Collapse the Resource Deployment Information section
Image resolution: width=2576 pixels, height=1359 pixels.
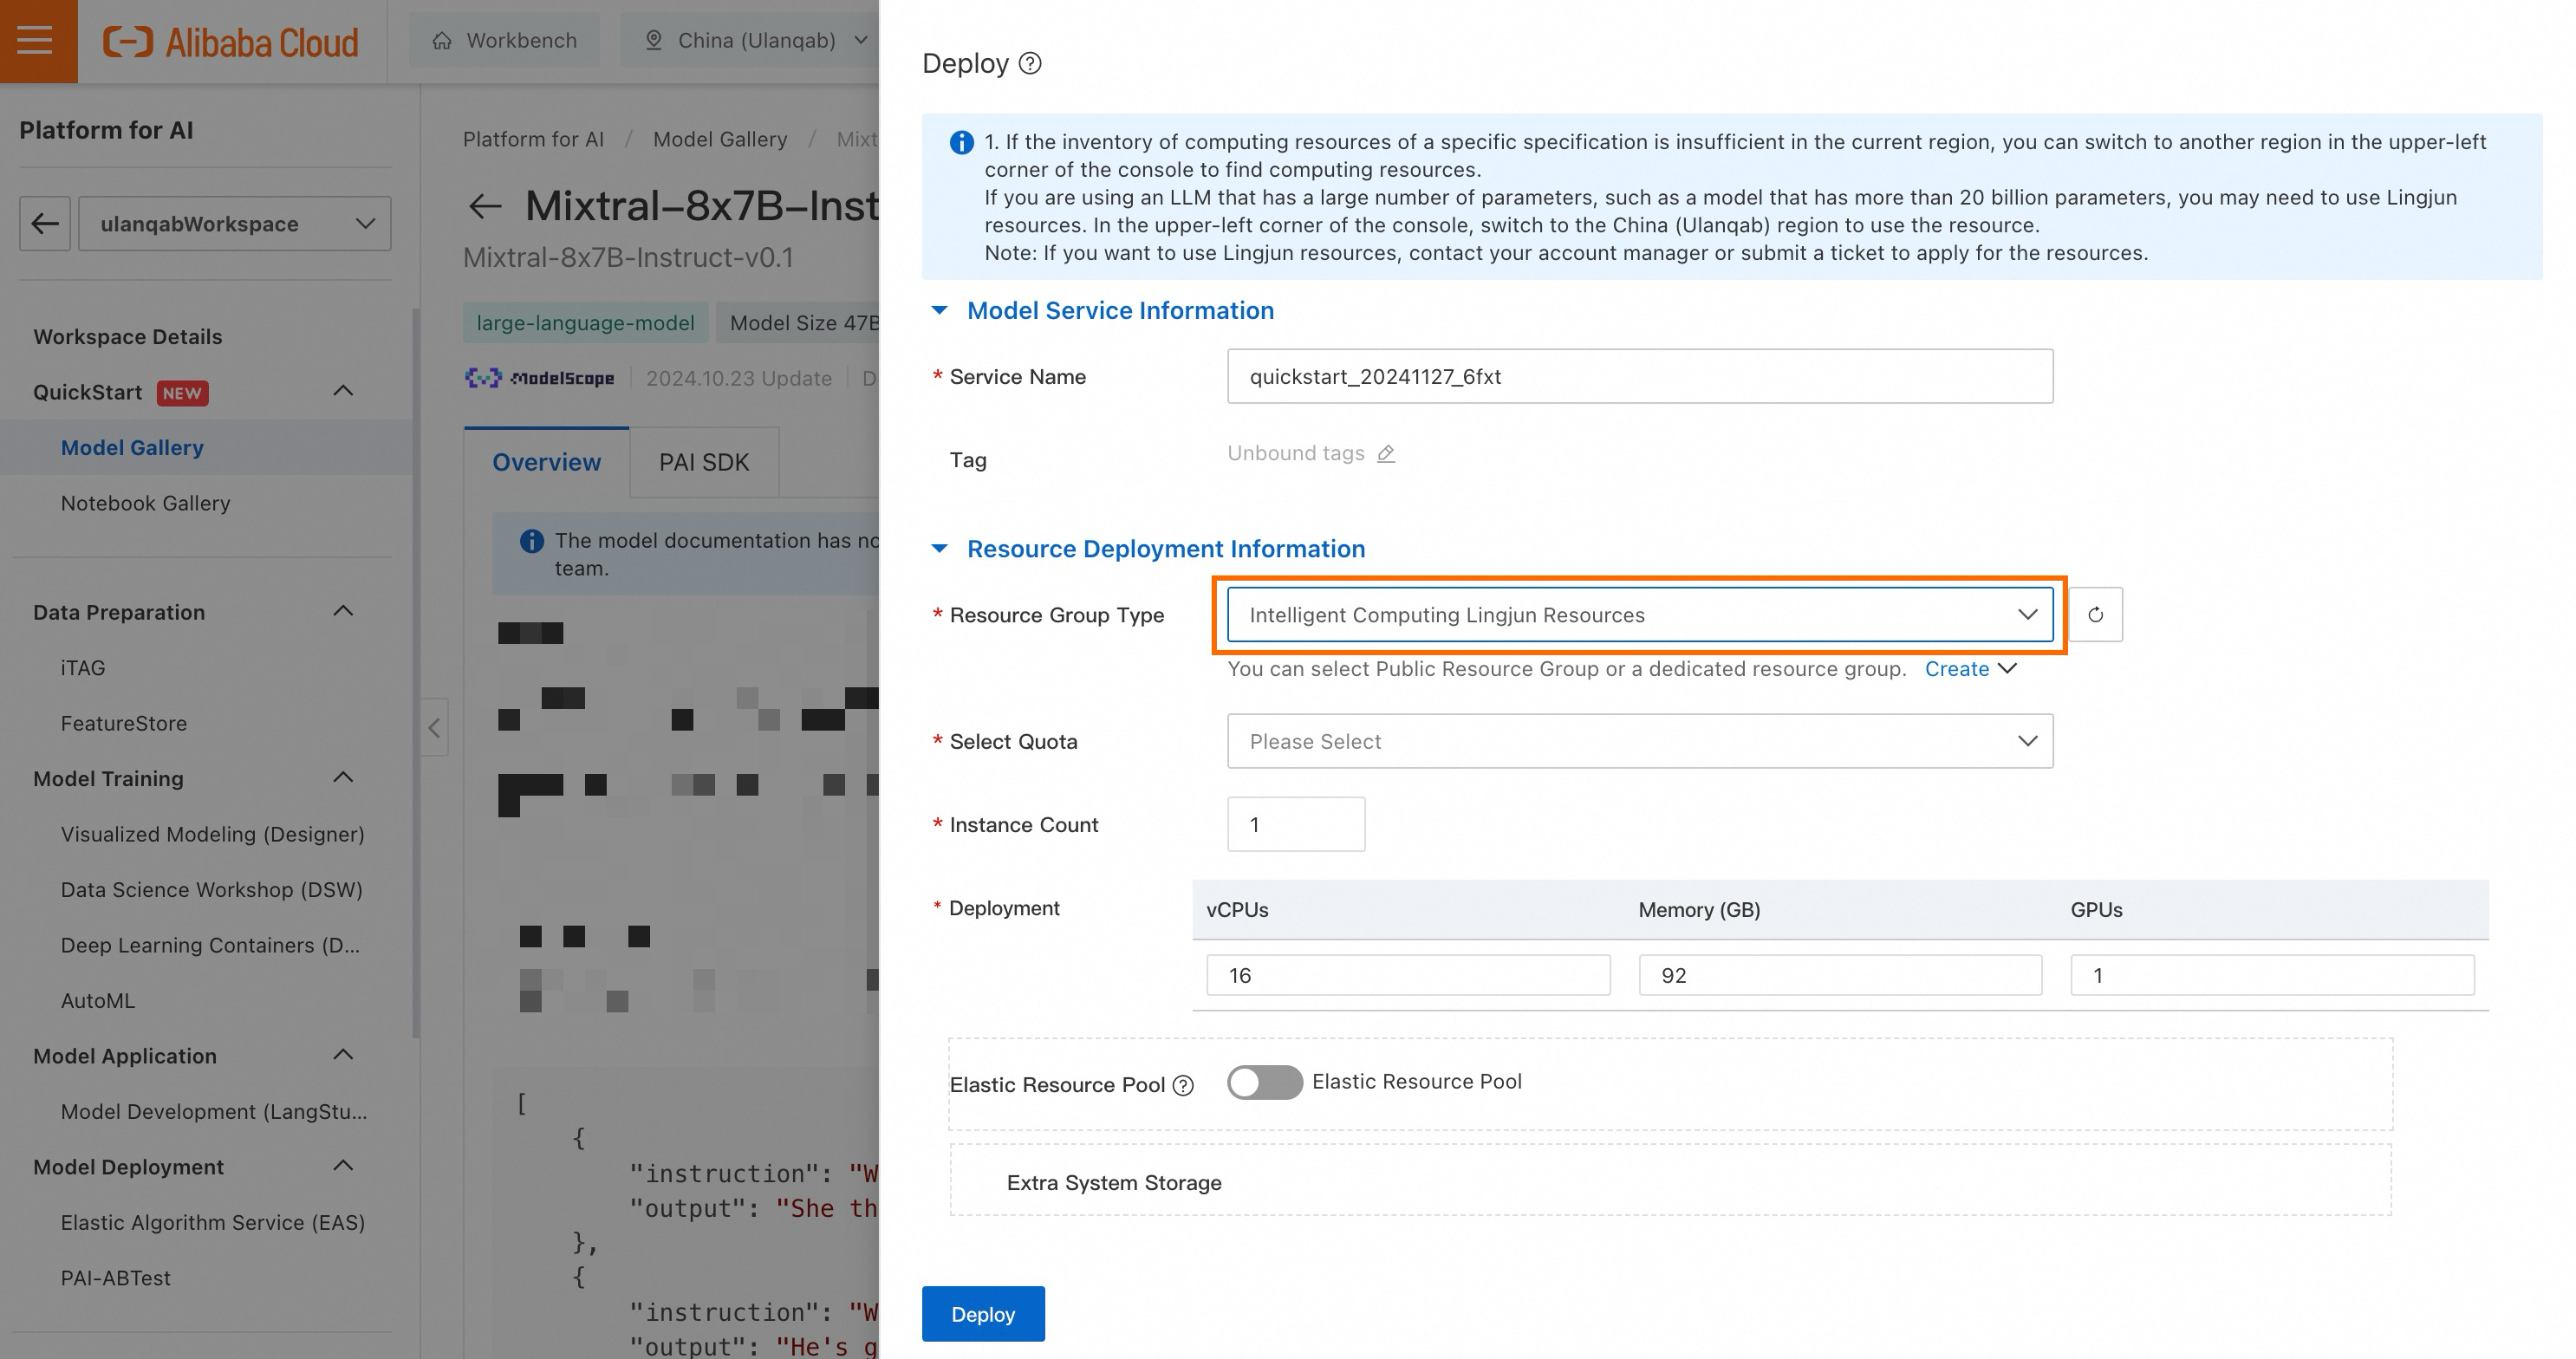pos(939,548)
